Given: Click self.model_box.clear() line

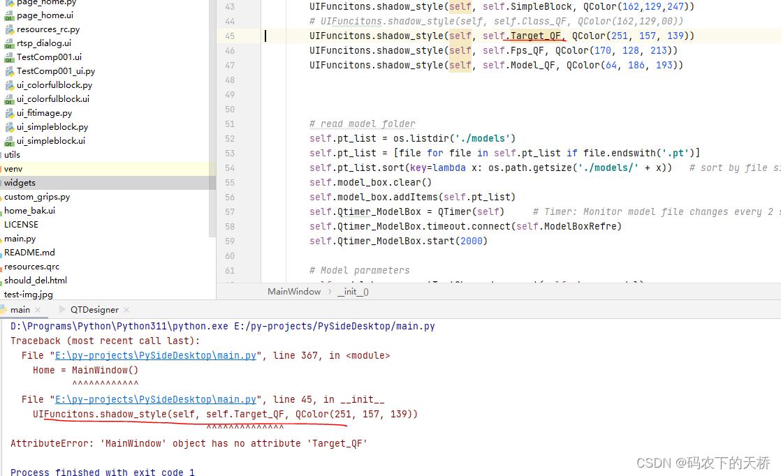Looking at the screenshot, I should click(x=370, y=183).
